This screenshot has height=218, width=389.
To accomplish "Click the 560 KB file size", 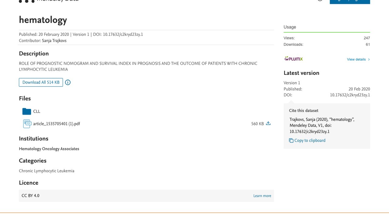I will click(x=257, y=124).
